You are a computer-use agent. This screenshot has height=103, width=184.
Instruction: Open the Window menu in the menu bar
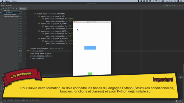coord(14,1)
